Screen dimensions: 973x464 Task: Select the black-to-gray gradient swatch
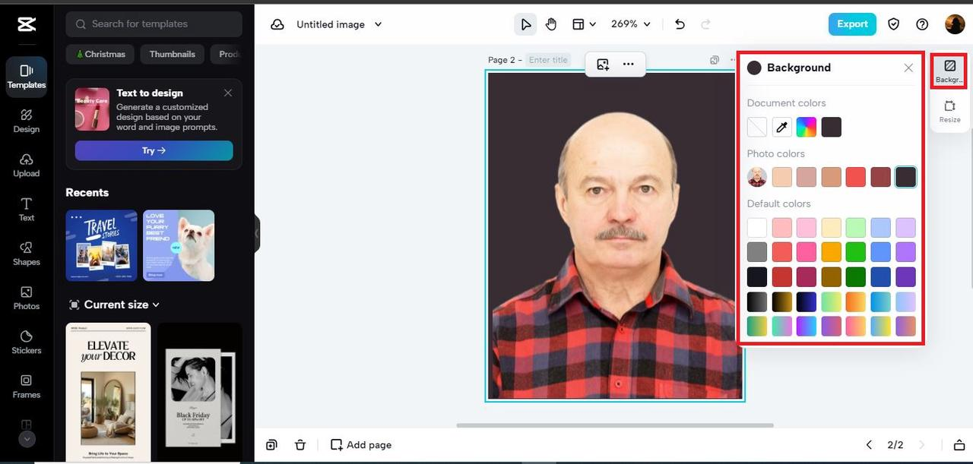(x=757, y=301)
